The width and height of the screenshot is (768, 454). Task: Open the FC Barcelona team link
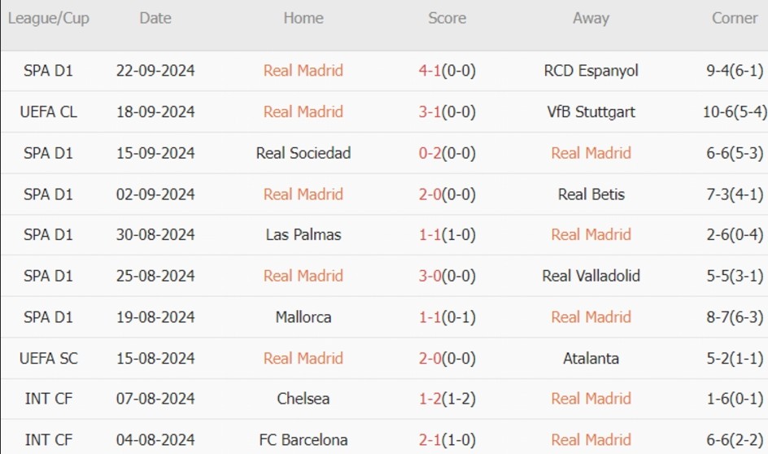(x=303, y=440)
